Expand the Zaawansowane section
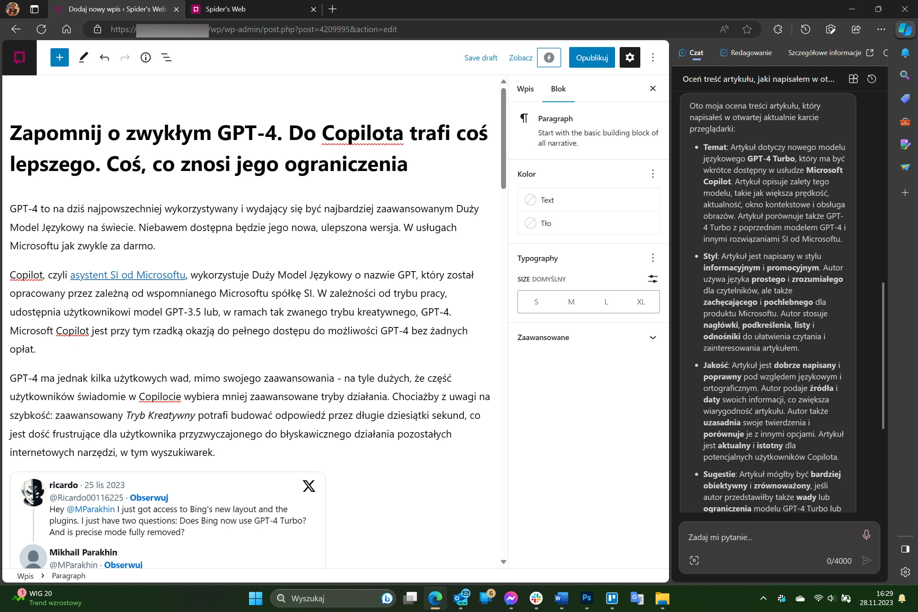Screen dimensions: 918x612 (x=588, y=337)
